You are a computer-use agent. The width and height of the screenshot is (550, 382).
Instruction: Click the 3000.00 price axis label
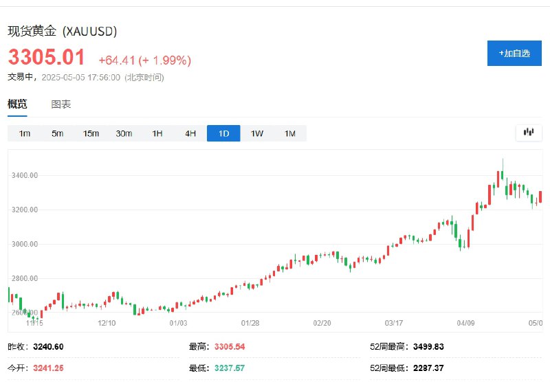(25, 245)
